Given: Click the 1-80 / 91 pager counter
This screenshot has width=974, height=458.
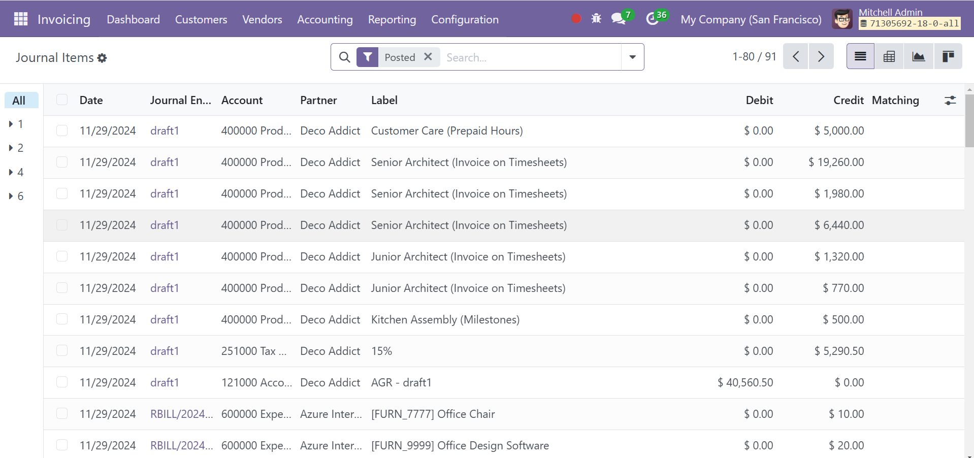Looking at the screenshot, I should click(x=754, y=56).
